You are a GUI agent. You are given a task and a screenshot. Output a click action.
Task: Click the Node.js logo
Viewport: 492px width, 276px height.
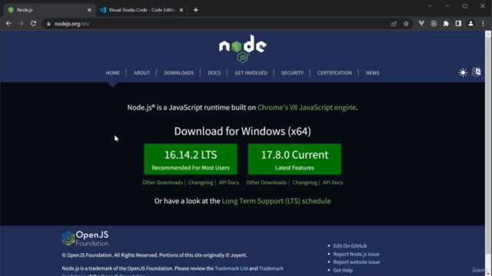point(243,48)
